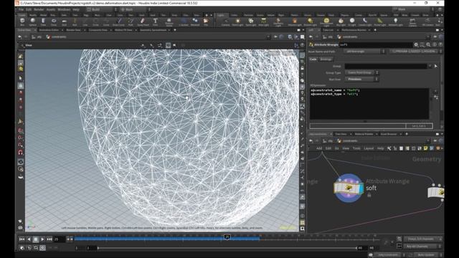Open the Build desktop dropdown

click(x=101, y=9)
